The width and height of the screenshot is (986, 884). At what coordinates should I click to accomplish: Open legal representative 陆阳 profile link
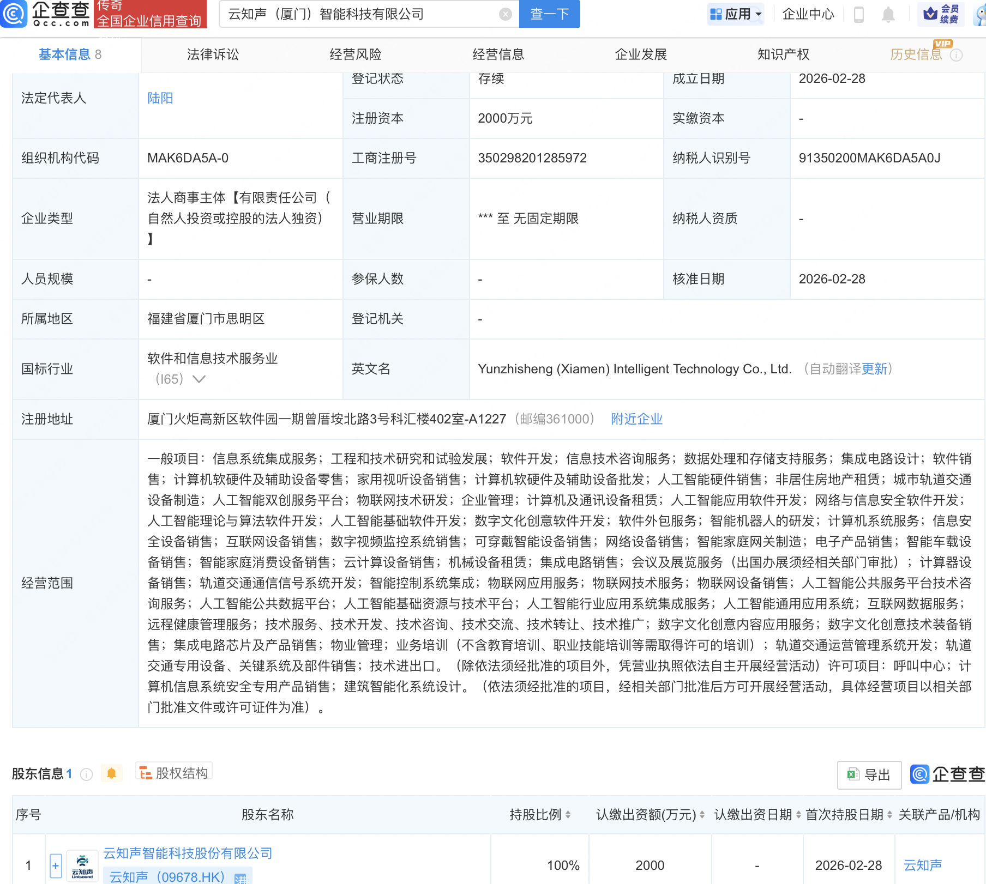coord(159,98)
